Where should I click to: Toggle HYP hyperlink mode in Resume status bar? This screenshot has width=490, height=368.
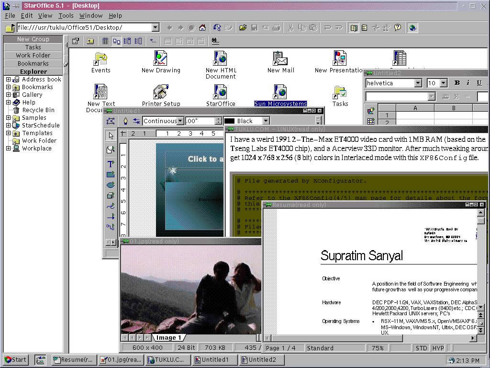click(x=438, y=348)
